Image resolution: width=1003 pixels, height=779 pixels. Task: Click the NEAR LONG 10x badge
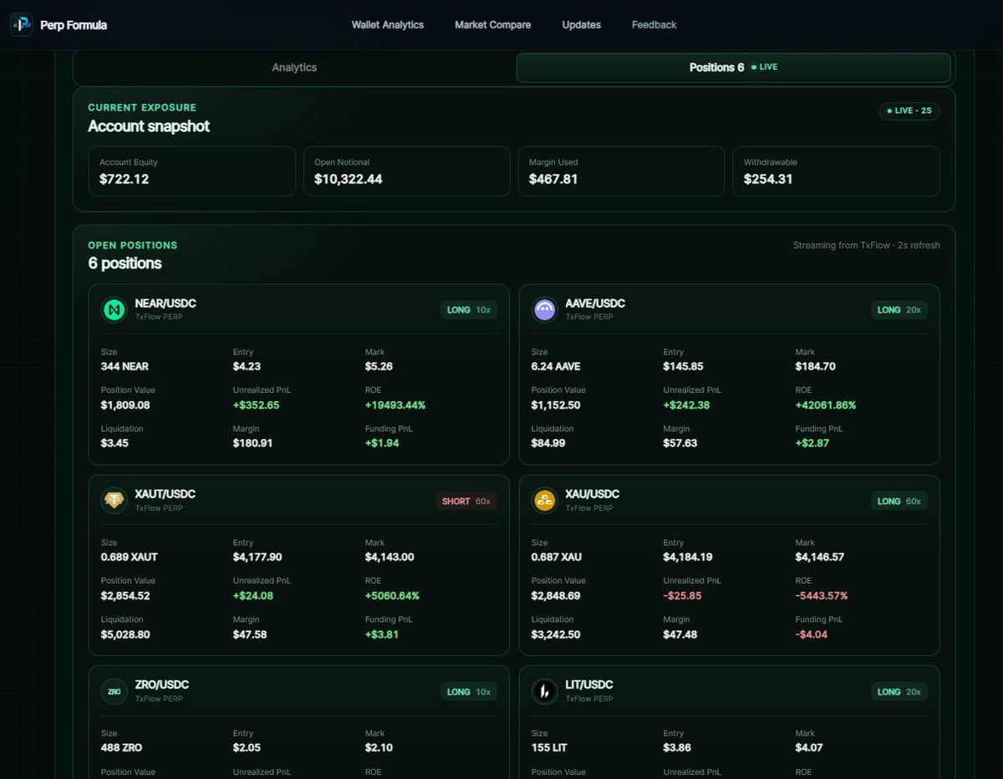(469, 310)
